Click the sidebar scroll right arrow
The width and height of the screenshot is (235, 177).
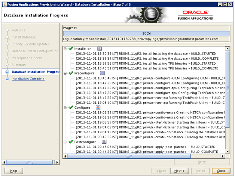pos(57,162)
